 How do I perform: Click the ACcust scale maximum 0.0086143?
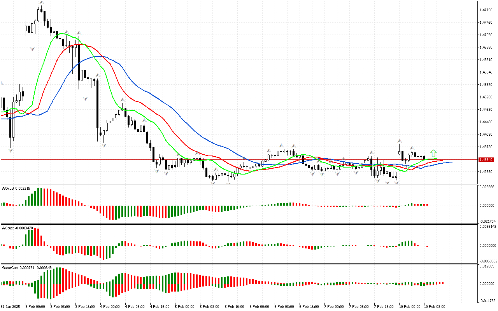488,227
